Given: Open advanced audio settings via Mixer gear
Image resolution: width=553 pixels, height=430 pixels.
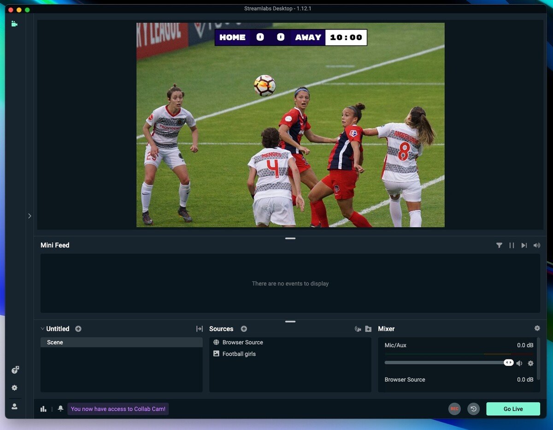Looking at the screenshot, I should 537,329.
